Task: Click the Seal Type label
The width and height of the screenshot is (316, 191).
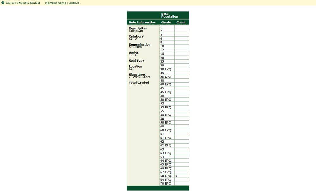Action: [136, 61]
